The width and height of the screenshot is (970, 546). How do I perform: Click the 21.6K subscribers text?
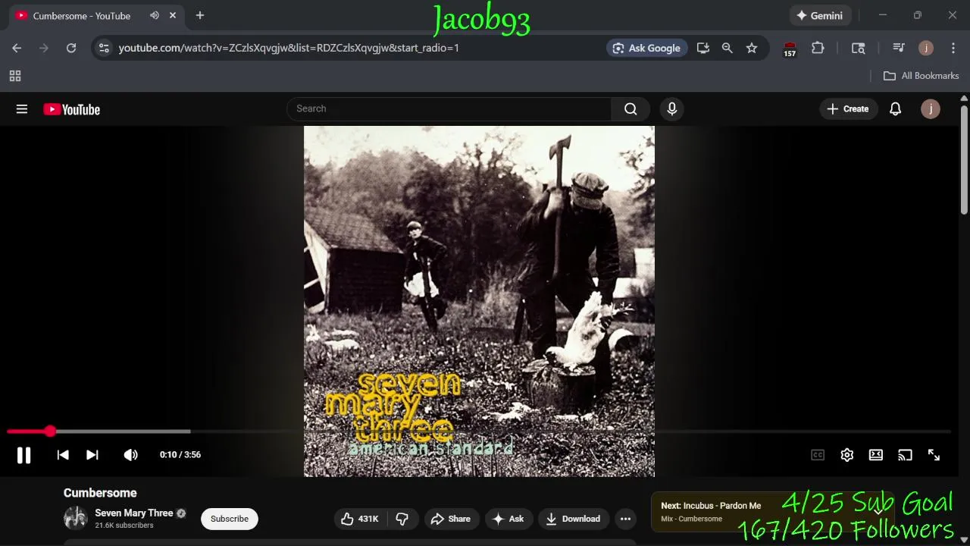(124, 526)
